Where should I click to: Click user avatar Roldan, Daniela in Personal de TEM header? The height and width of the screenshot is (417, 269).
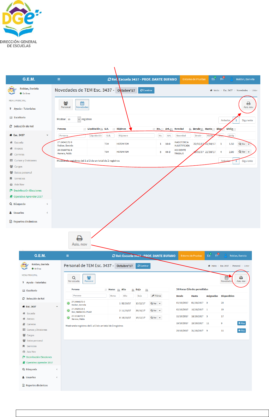(226, 256)
